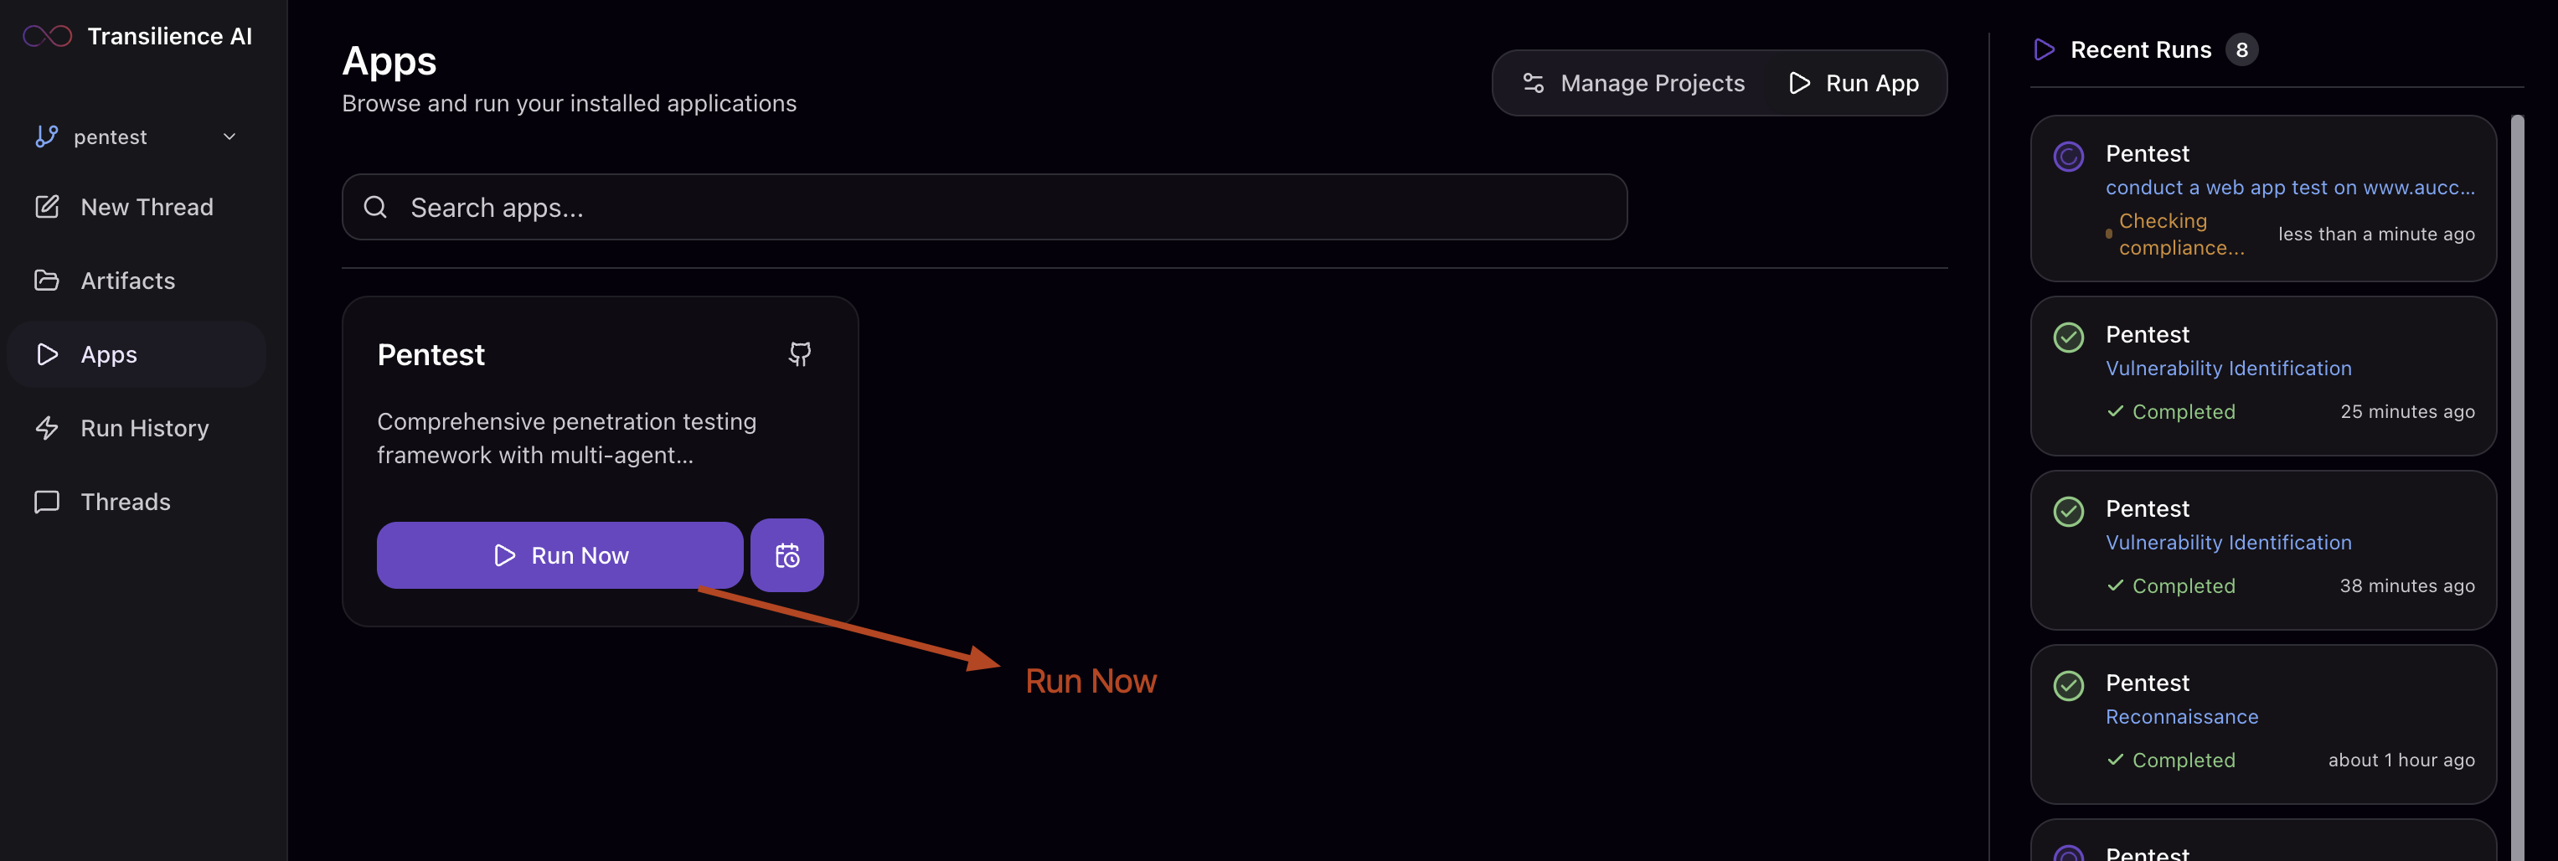Click the running spinner icon on first Pentest run

tap(2069, 156)
